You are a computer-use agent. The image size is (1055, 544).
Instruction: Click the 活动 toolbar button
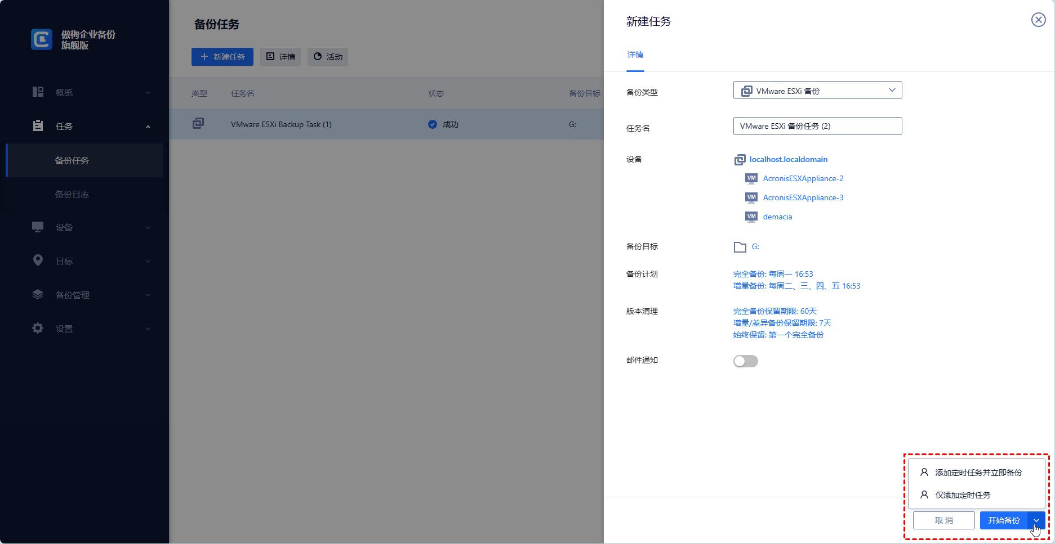(328, 57)
